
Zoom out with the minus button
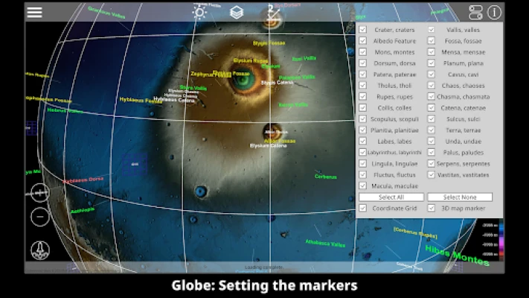(x=40, y=217)
